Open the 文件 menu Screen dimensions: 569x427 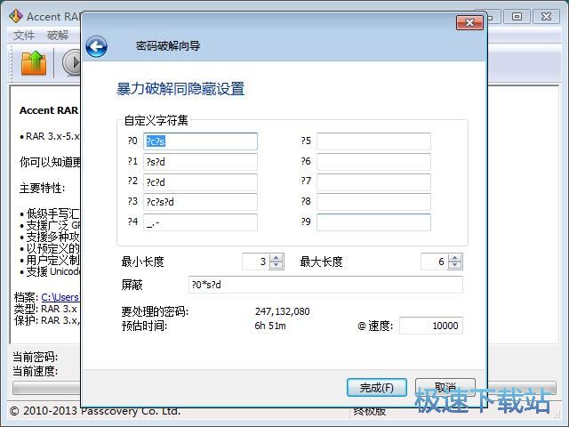point(24,36)
